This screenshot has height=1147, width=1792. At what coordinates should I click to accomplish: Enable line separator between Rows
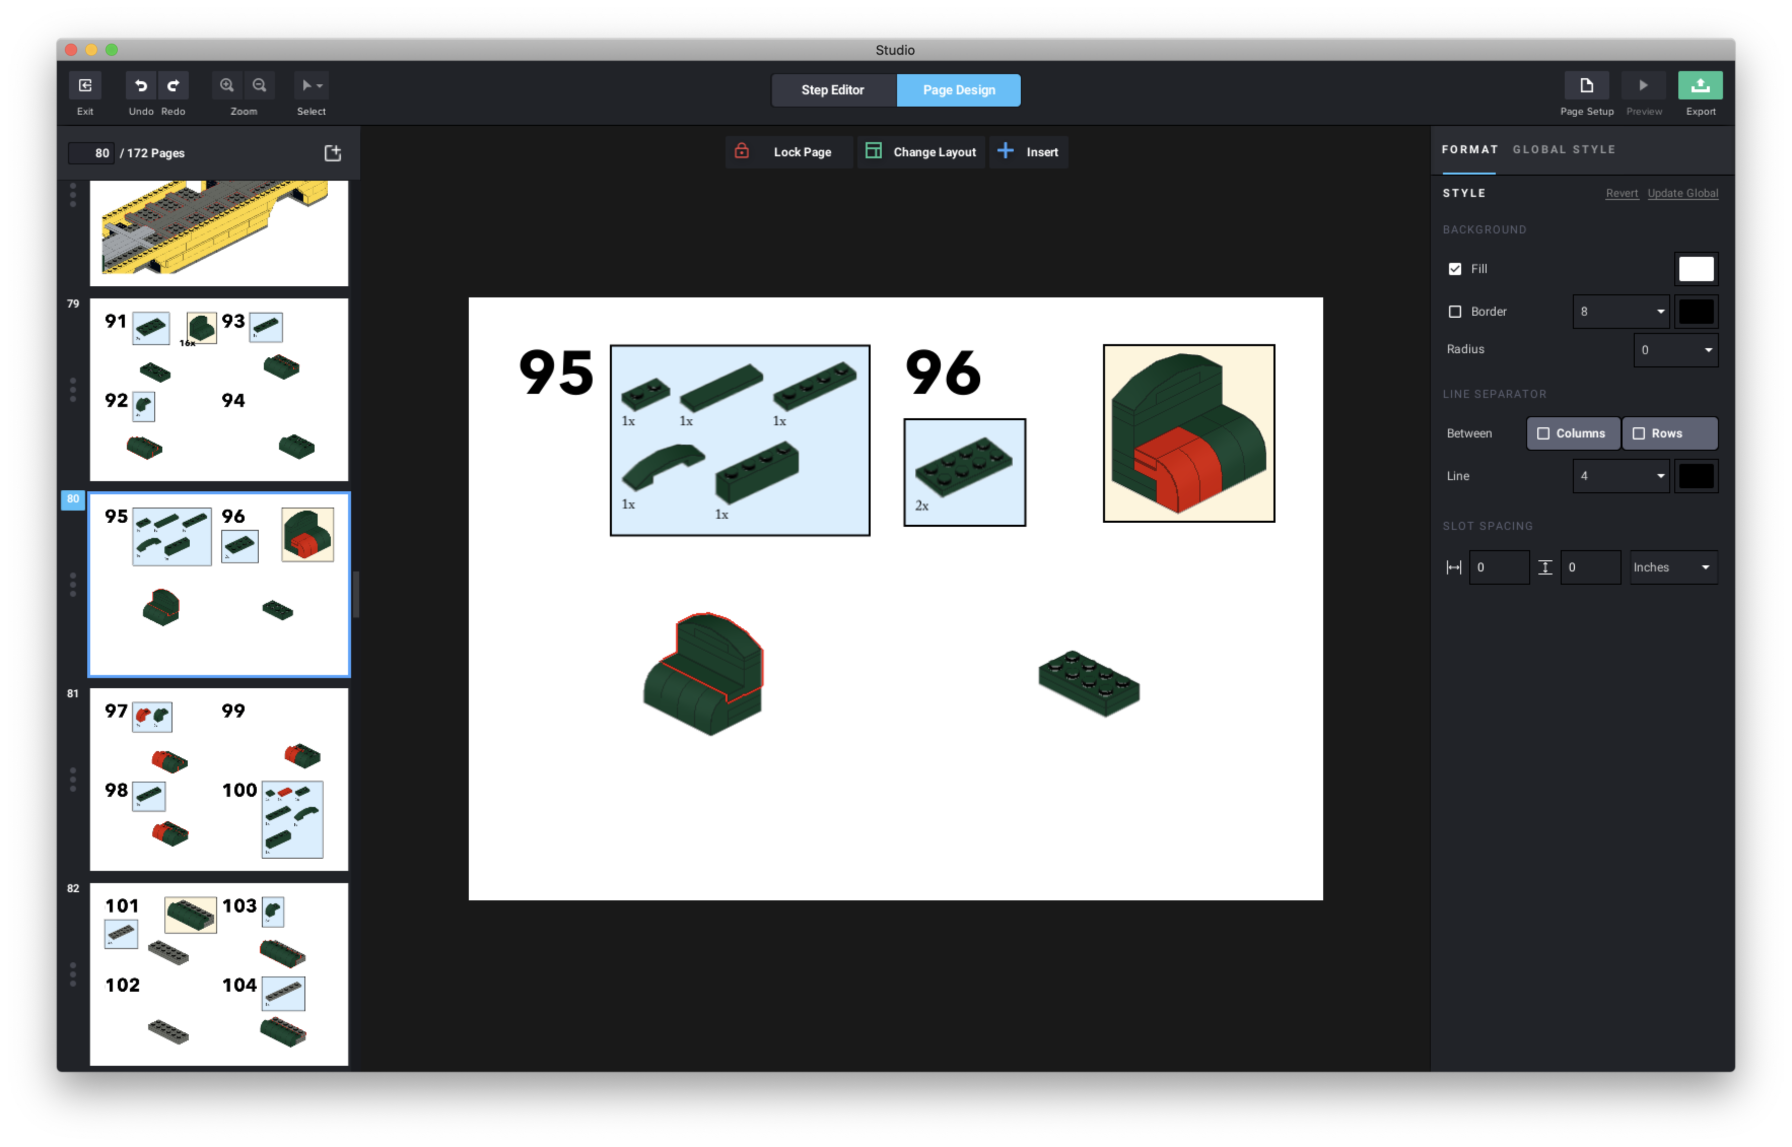[x=1669, y=433]
